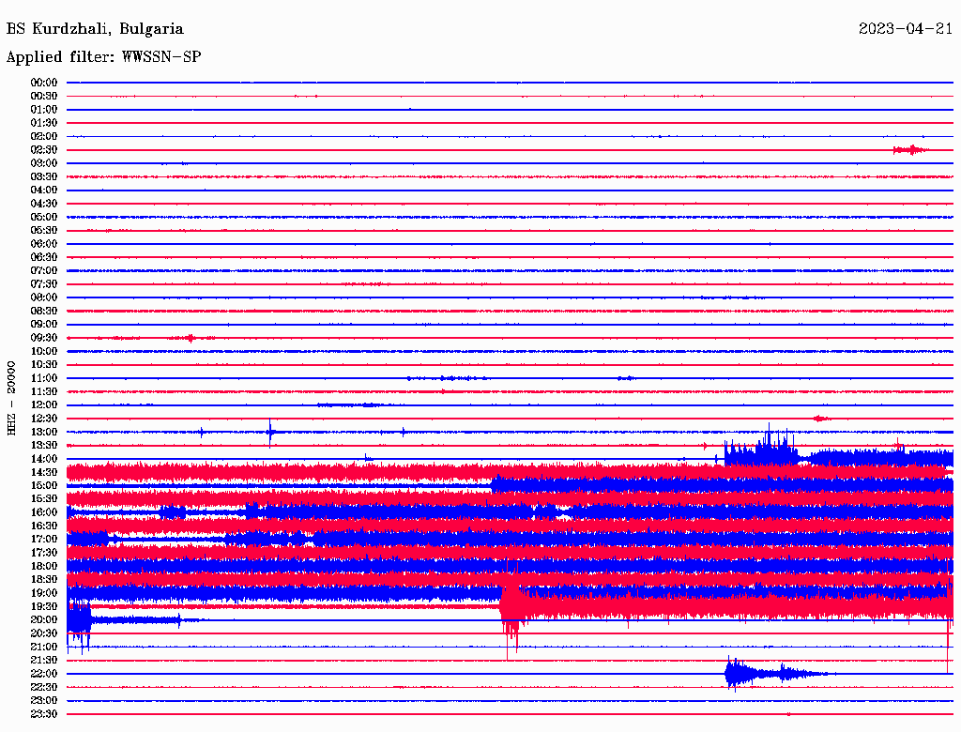Click the 09:00 time label
The image size is (961, 732).
pos(44,325)
